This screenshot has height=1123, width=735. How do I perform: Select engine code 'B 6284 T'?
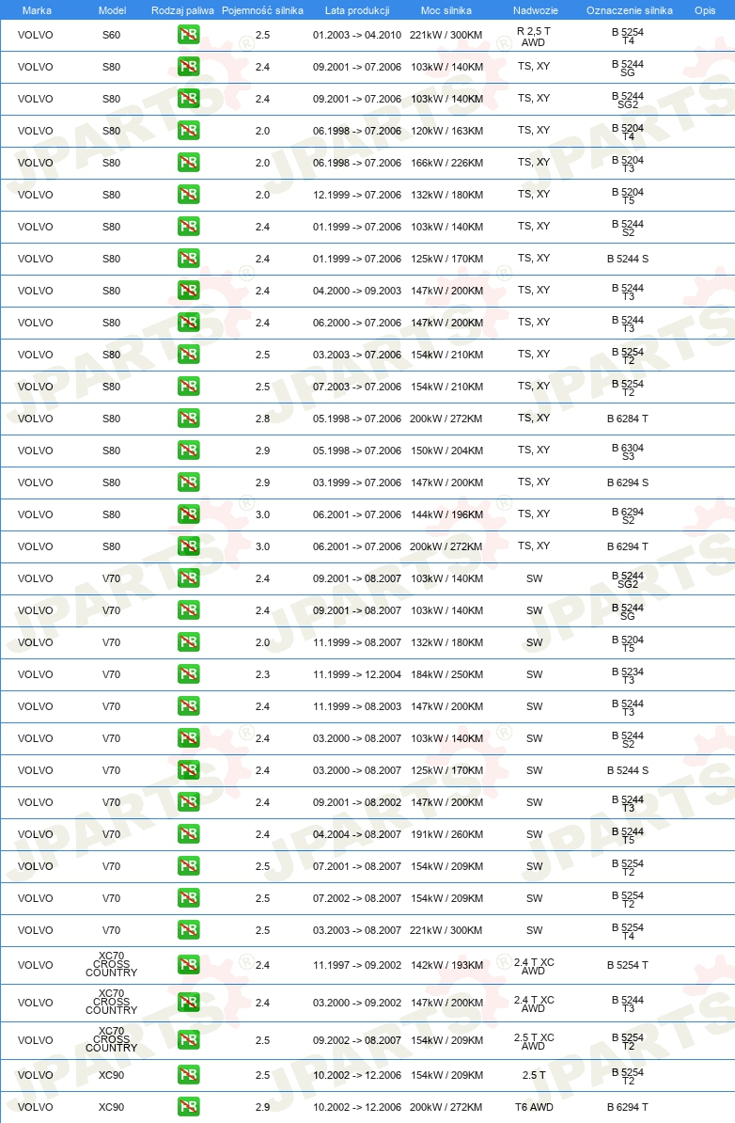click(x=628, y=419)
